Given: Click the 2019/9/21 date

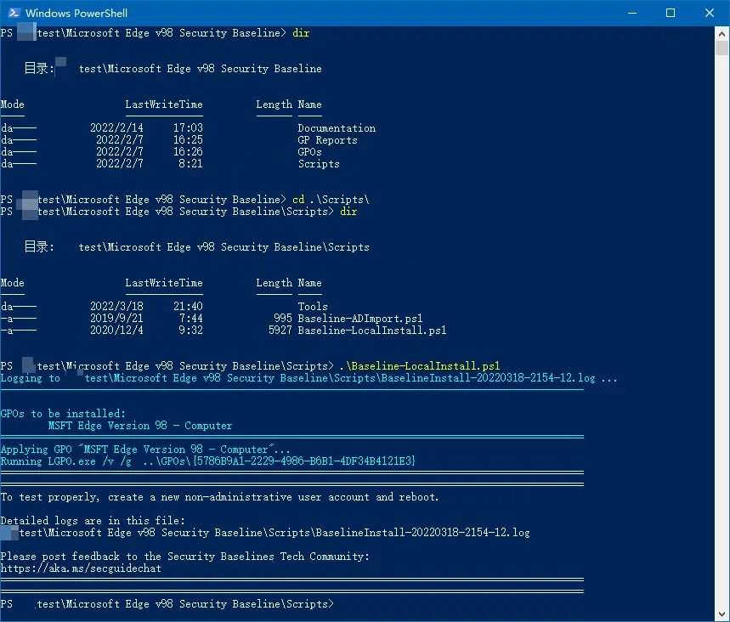Looking at the screenshot, I should (116, 319).
